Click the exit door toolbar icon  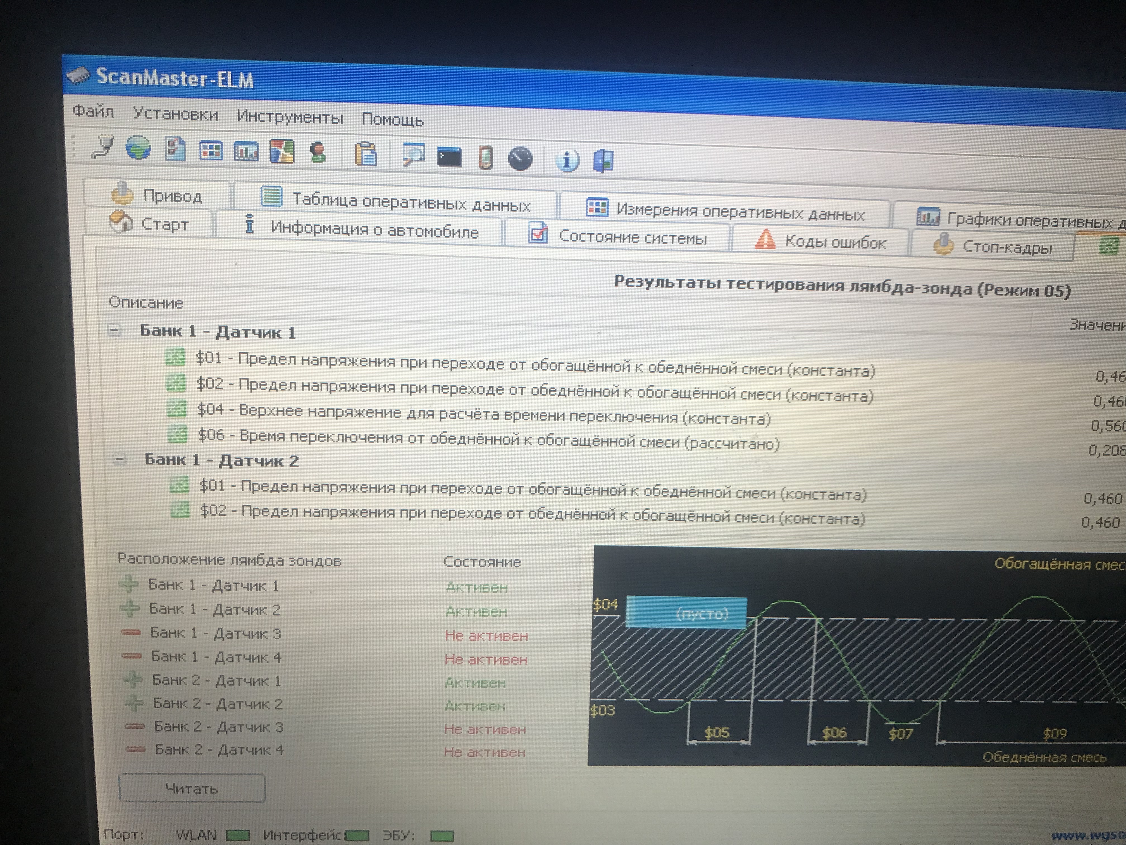point(604,161)
